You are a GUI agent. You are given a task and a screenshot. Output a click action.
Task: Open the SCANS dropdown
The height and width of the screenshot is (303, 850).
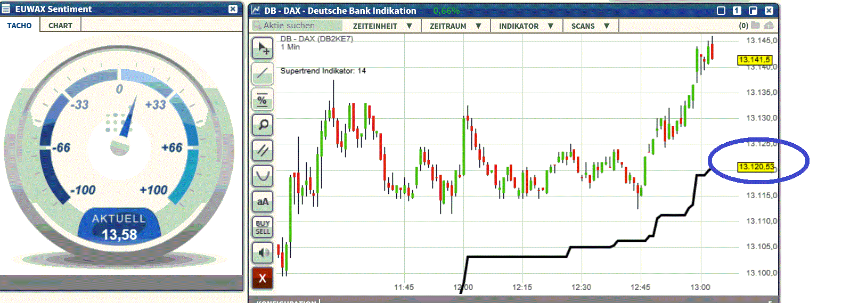(590, 26)
